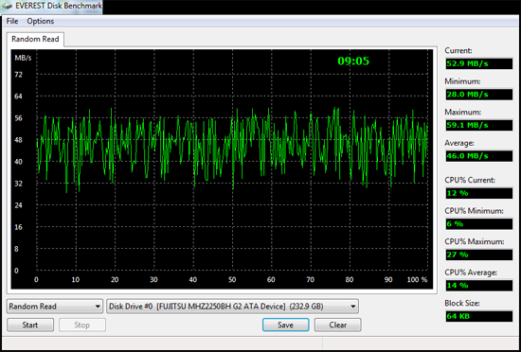Click the MB/s axis label on graph
Image resolution: width=521 pixels, height=352 pixels.
23,58
